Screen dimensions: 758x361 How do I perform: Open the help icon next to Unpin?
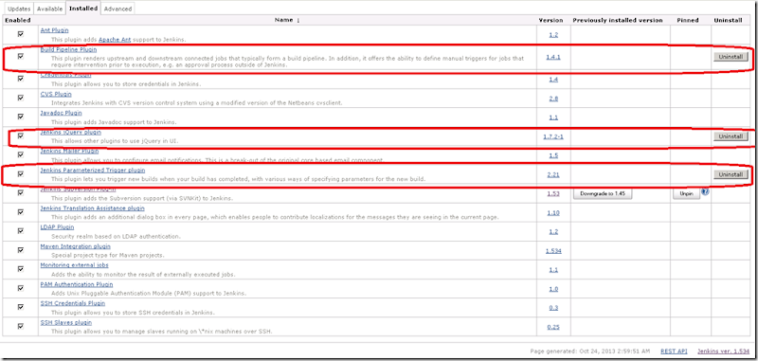(x=705, y=191)
